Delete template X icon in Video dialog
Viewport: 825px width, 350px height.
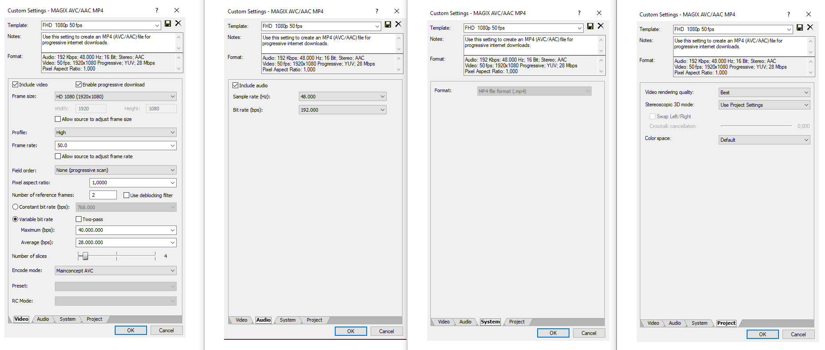(x=178, y=23)
